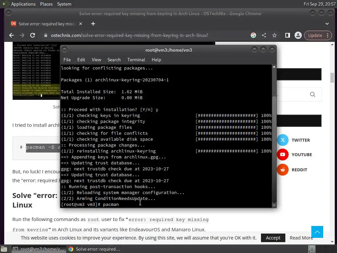Click 'Packages (1) archlinux-keyring' terminal line

click(115, 80)
